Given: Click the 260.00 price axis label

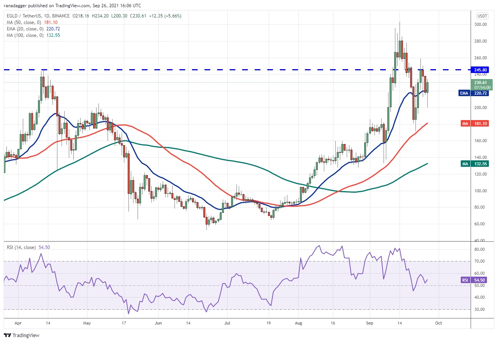Looking at the screenshot, I should [x=481, y=58].
